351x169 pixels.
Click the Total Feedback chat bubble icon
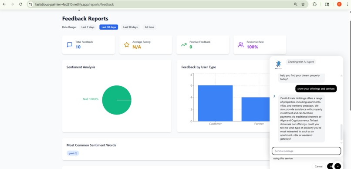tap(70, 45)
